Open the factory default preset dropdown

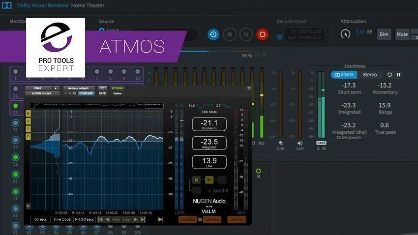coord(79,88)
